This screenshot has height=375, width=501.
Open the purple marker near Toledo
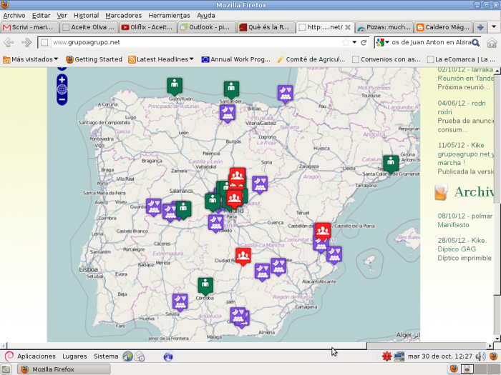[x=216, y=223]
